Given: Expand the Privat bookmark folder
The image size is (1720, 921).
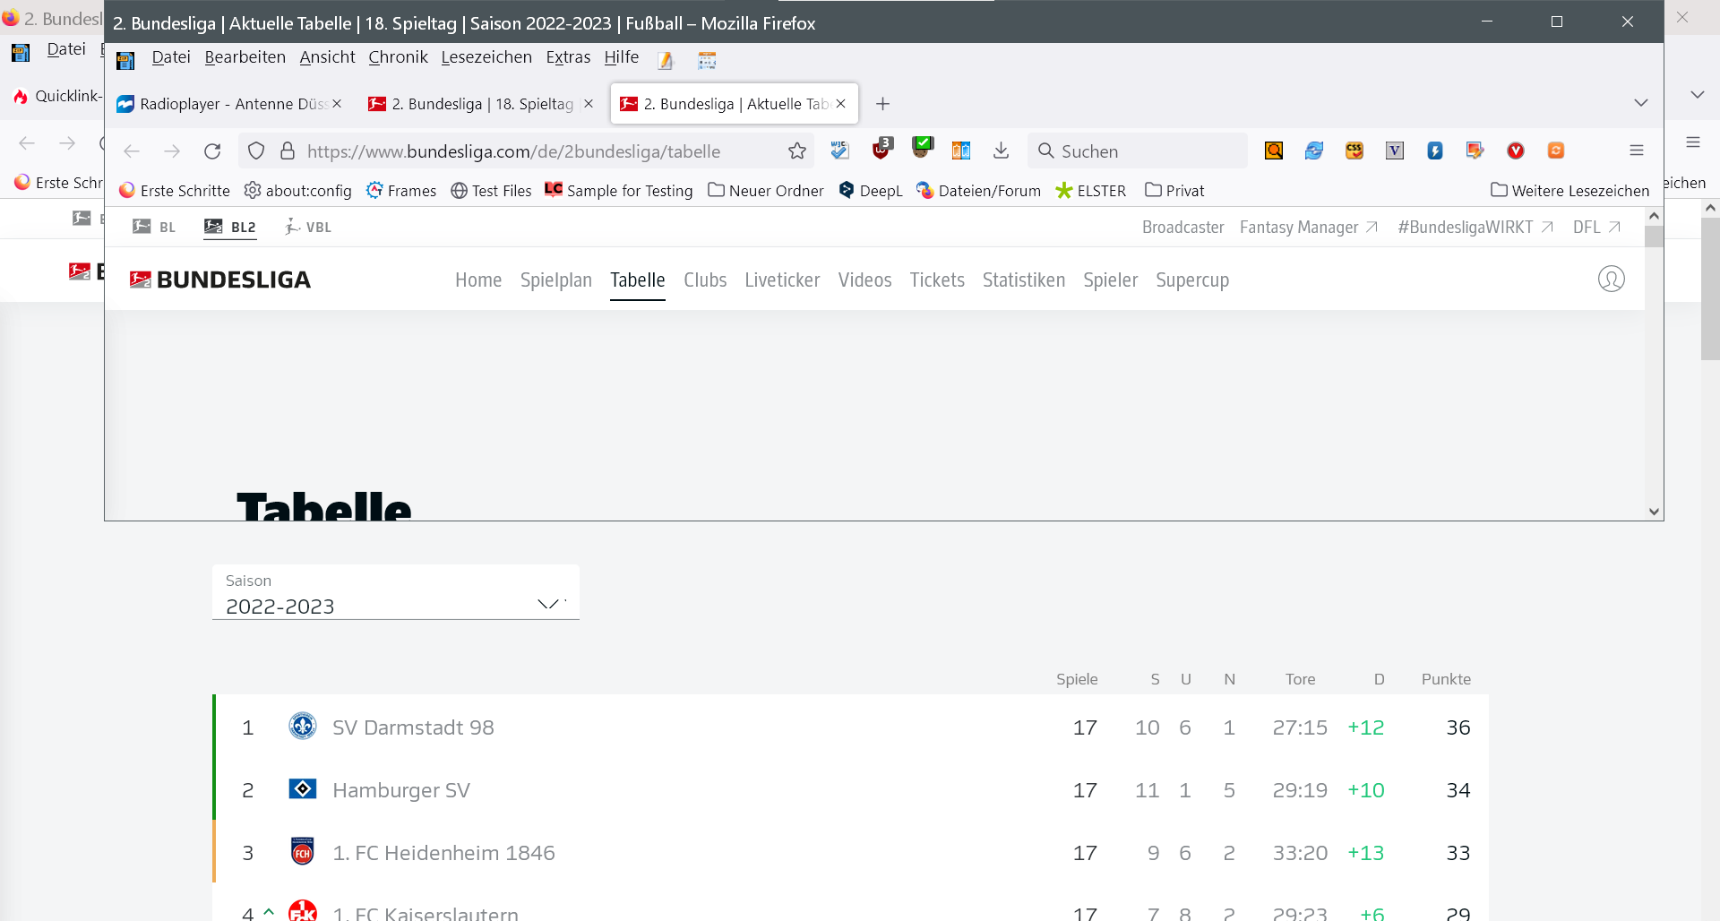Looking at the screenshot, I should [1174, 191].
